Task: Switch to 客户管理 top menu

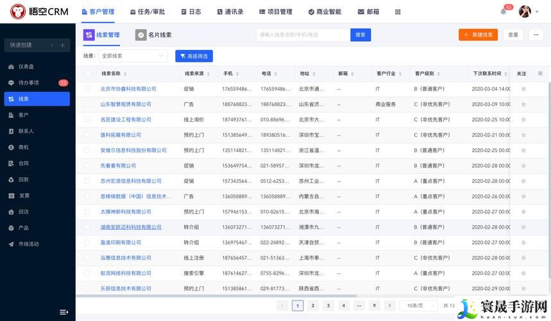Action: tap(98, 12)
